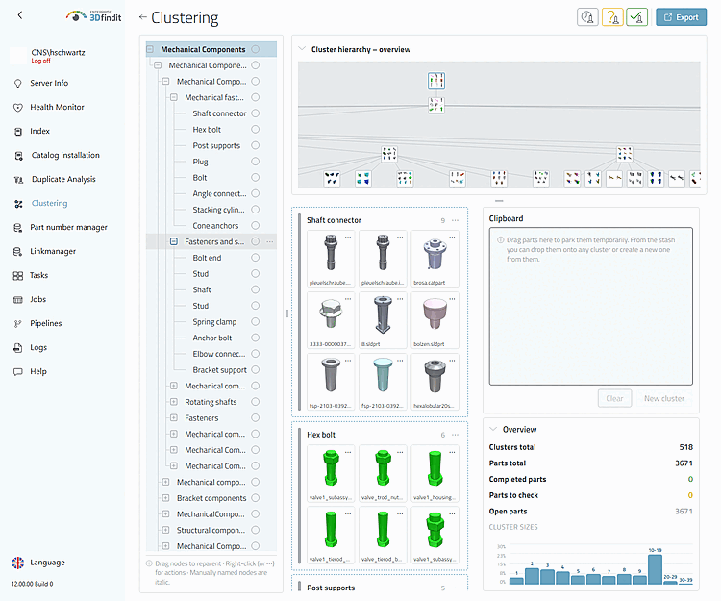Viewport: 721px width, 601px height.
Task: Click the Logs icon
Action: [18, 348]
